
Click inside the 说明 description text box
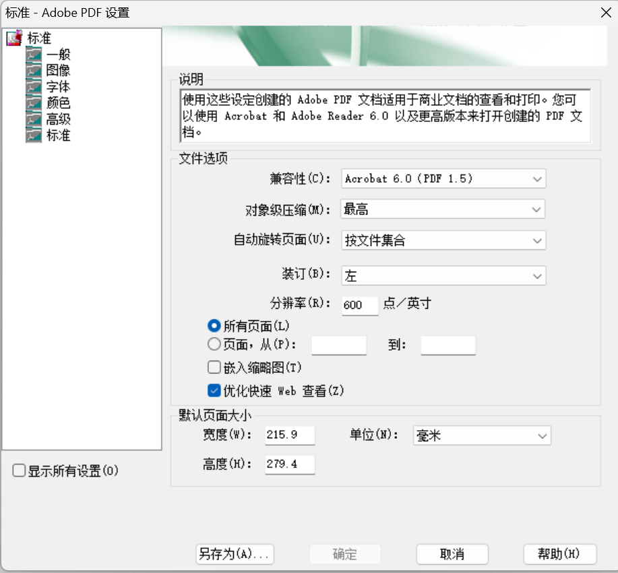click(385, 116)
